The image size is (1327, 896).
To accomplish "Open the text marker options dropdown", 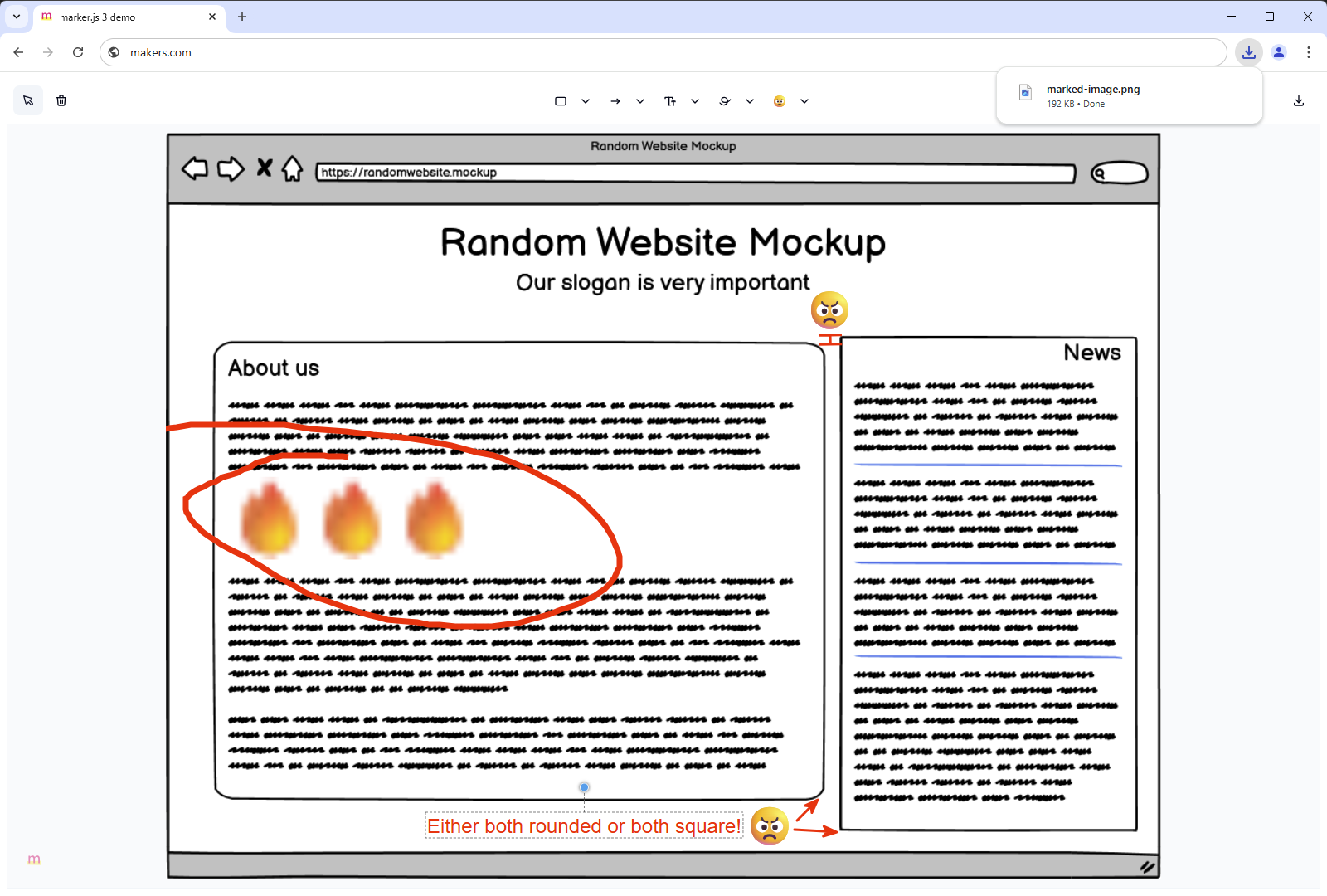I will pos(695,101).
